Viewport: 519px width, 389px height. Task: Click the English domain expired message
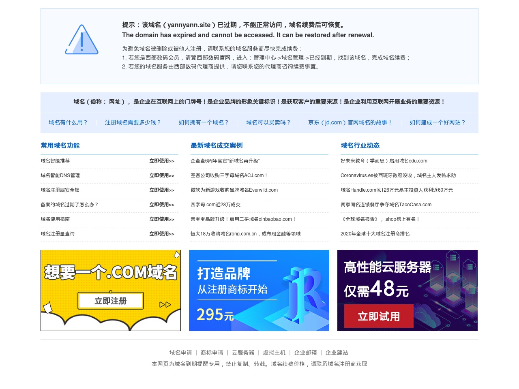click(248, 35)
